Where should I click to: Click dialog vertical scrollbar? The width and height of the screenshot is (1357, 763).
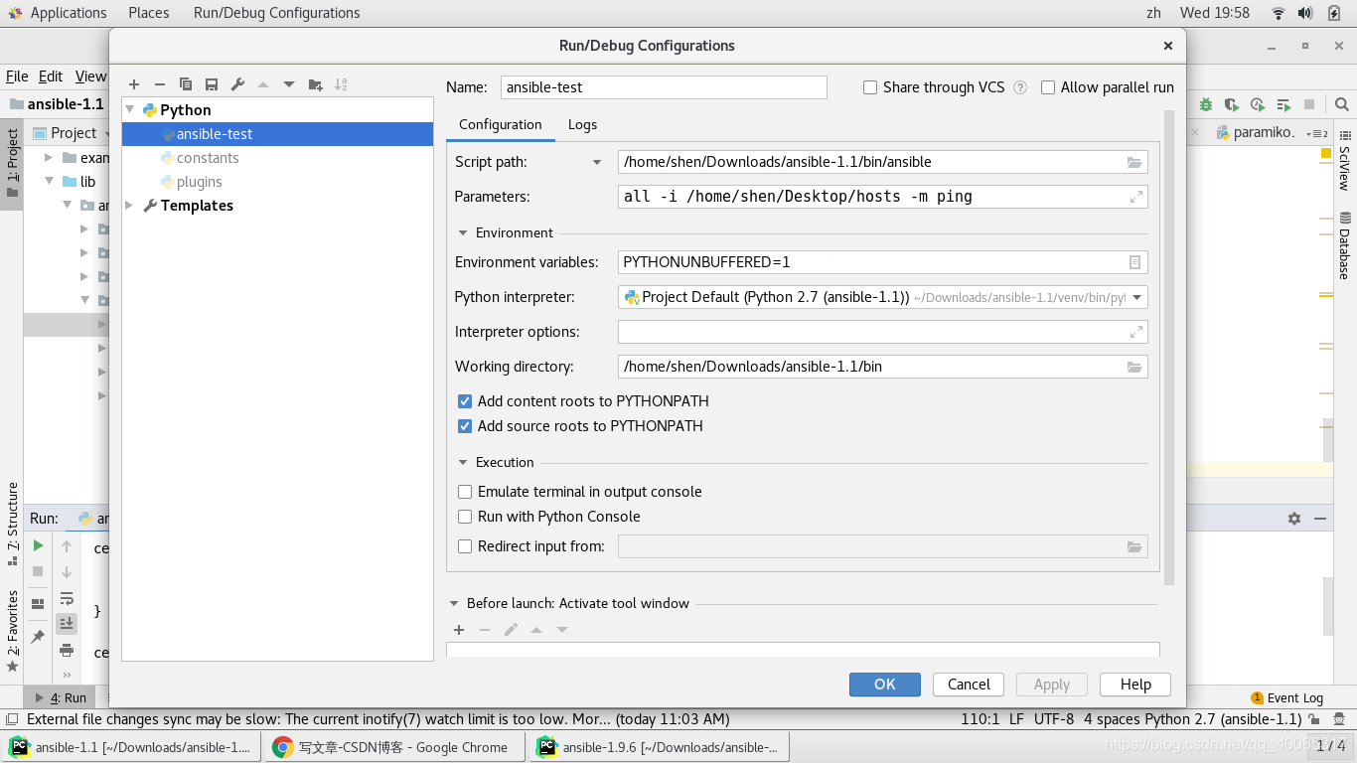(1168, 348)
